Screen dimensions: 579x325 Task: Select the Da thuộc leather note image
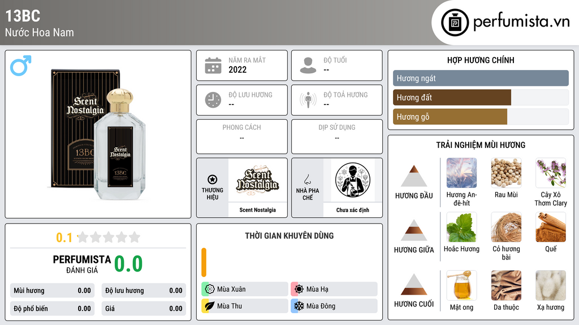pyautogui.click(x=506, y=286)
